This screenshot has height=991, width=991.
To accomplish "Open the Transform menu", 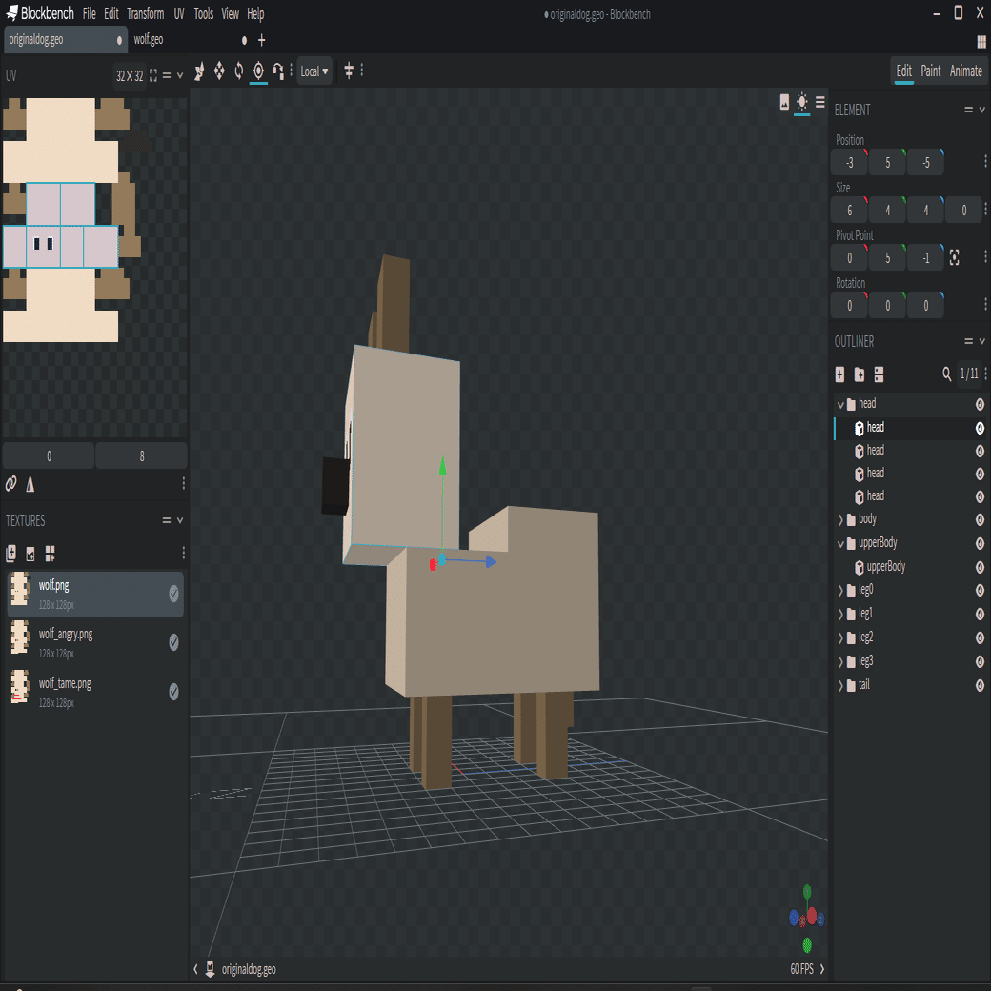I will [x=146, y=14].
